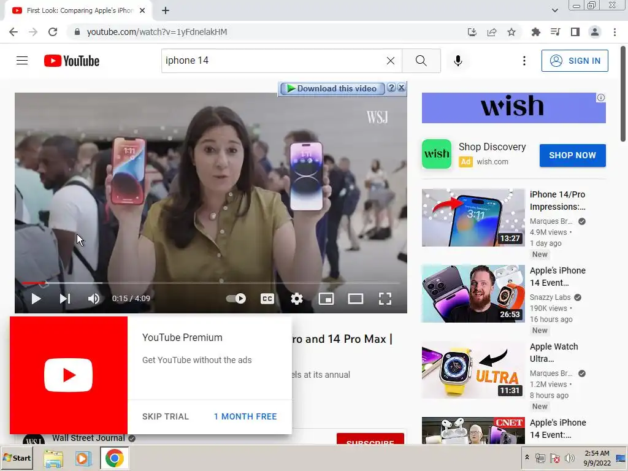
Task: Bookmark this page with the star
Action: pos(511,32)
